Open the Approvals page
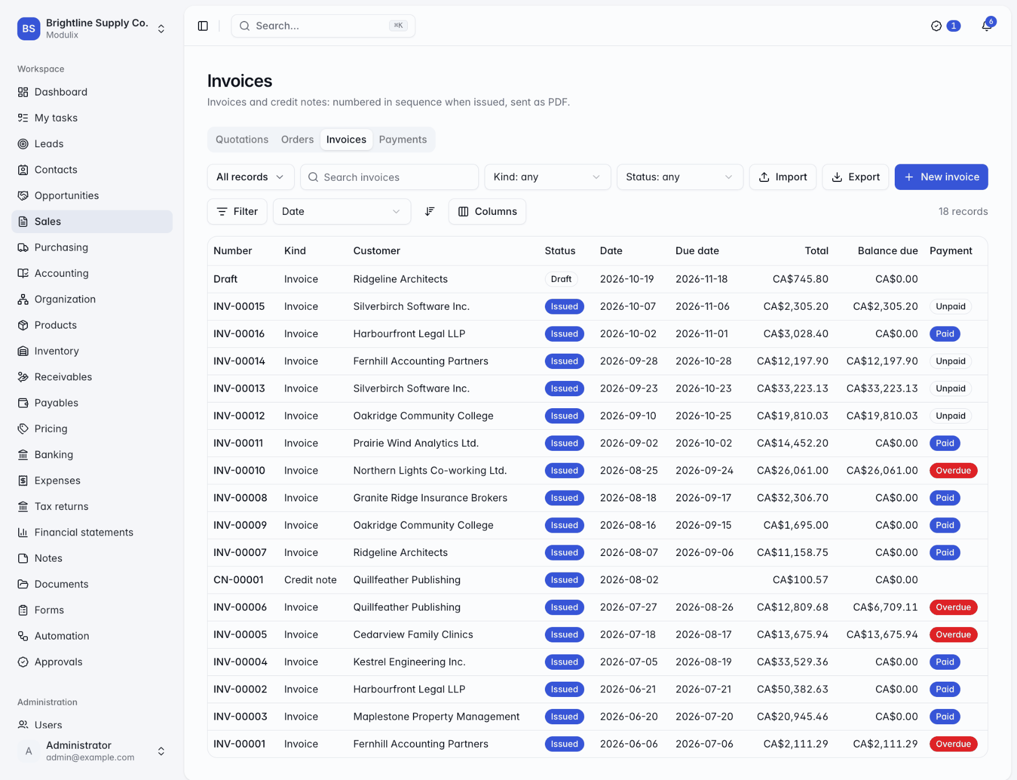The width and height of the screenshot is (1017, 780). (x=92, y=662)
